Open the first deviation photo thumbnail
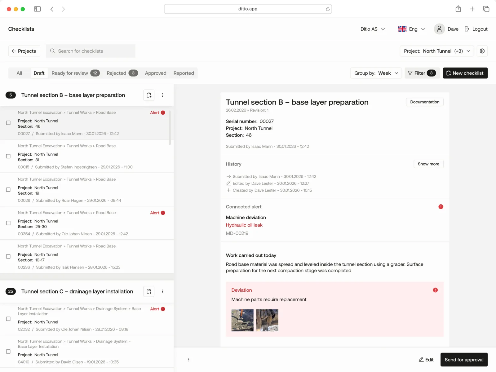Screen dimensions: 496x372 tap(242, 320)
